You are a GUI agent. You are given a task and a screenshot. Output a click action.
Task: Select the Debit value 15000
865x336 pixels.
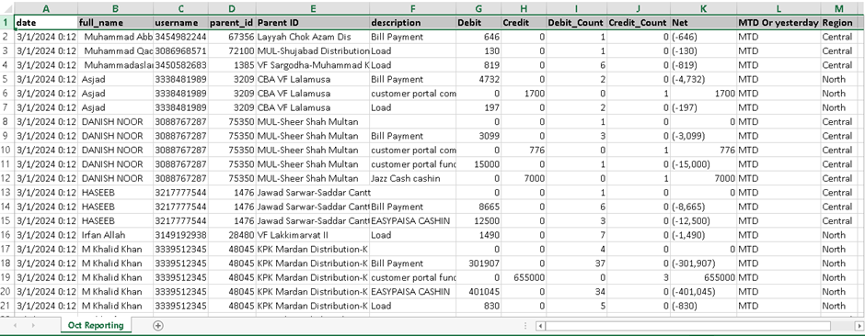tap(479, 164)
